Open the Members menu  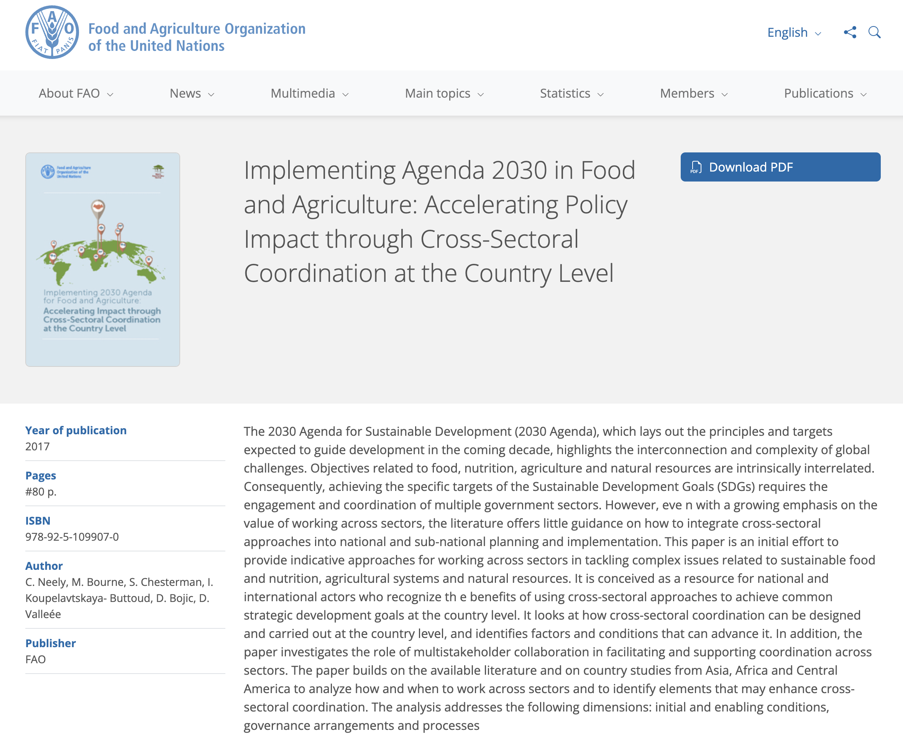[694, 93]
